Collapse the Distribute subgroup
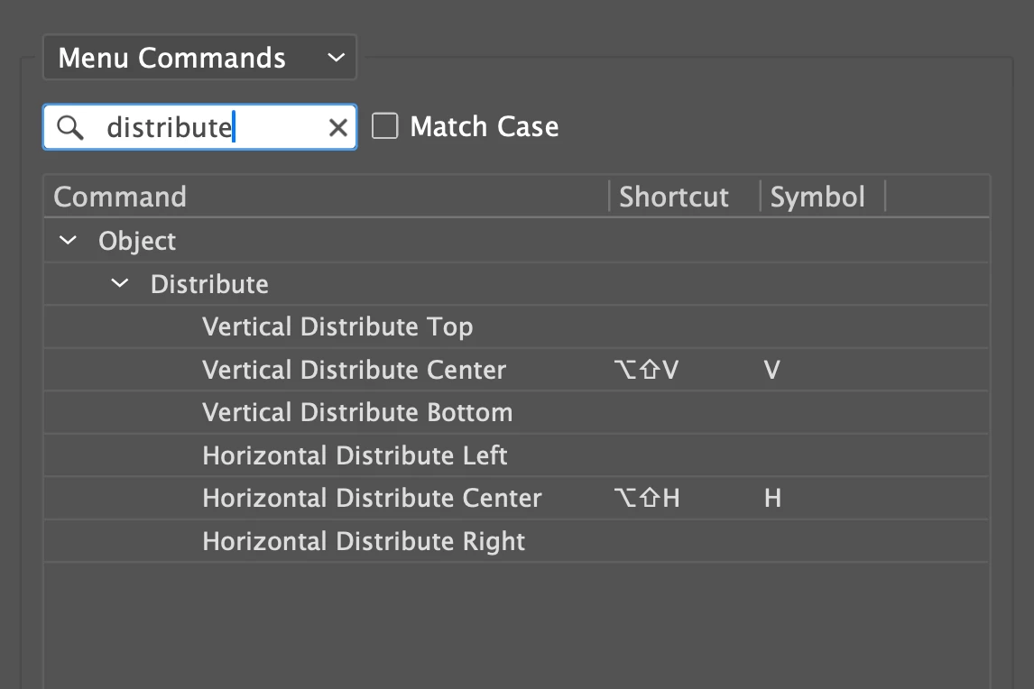The height and width of the screenshot is (689, 1034). coord(119,284)
